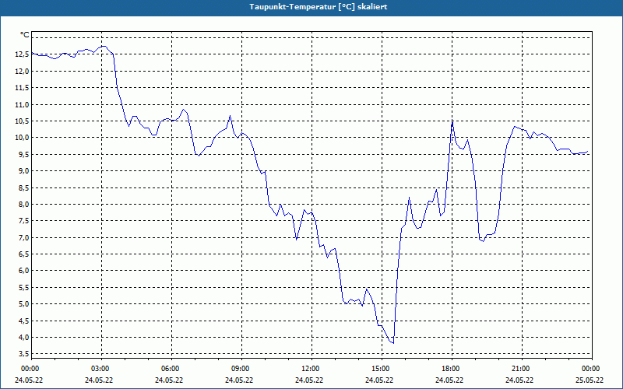Select the '5,0' y-axis value

tap(24, 304)
